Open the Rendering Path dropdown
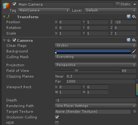 point(96,106)
